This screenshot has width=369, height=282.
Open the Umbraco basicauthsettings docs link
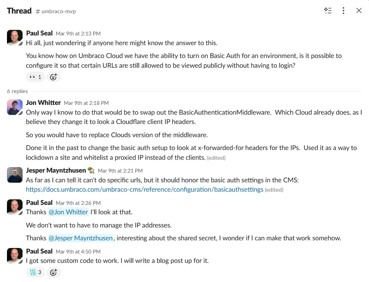coord(144,190)
